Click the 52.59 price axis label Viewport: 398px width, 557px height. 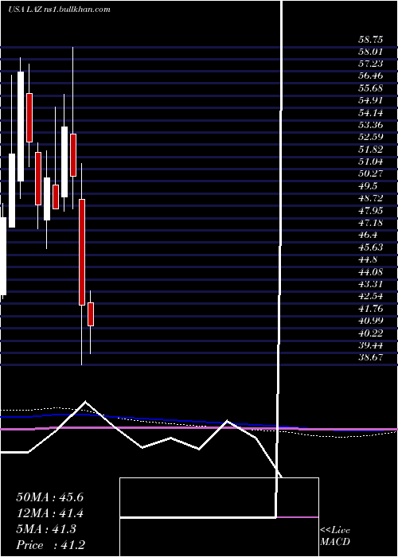tap(370, 137)
